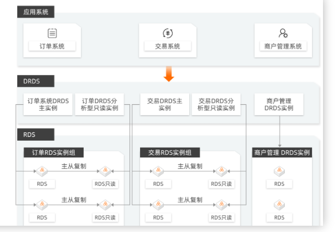Click the merchant management user-gear icon
335x232 pixels.
click(x=283, y=33)
